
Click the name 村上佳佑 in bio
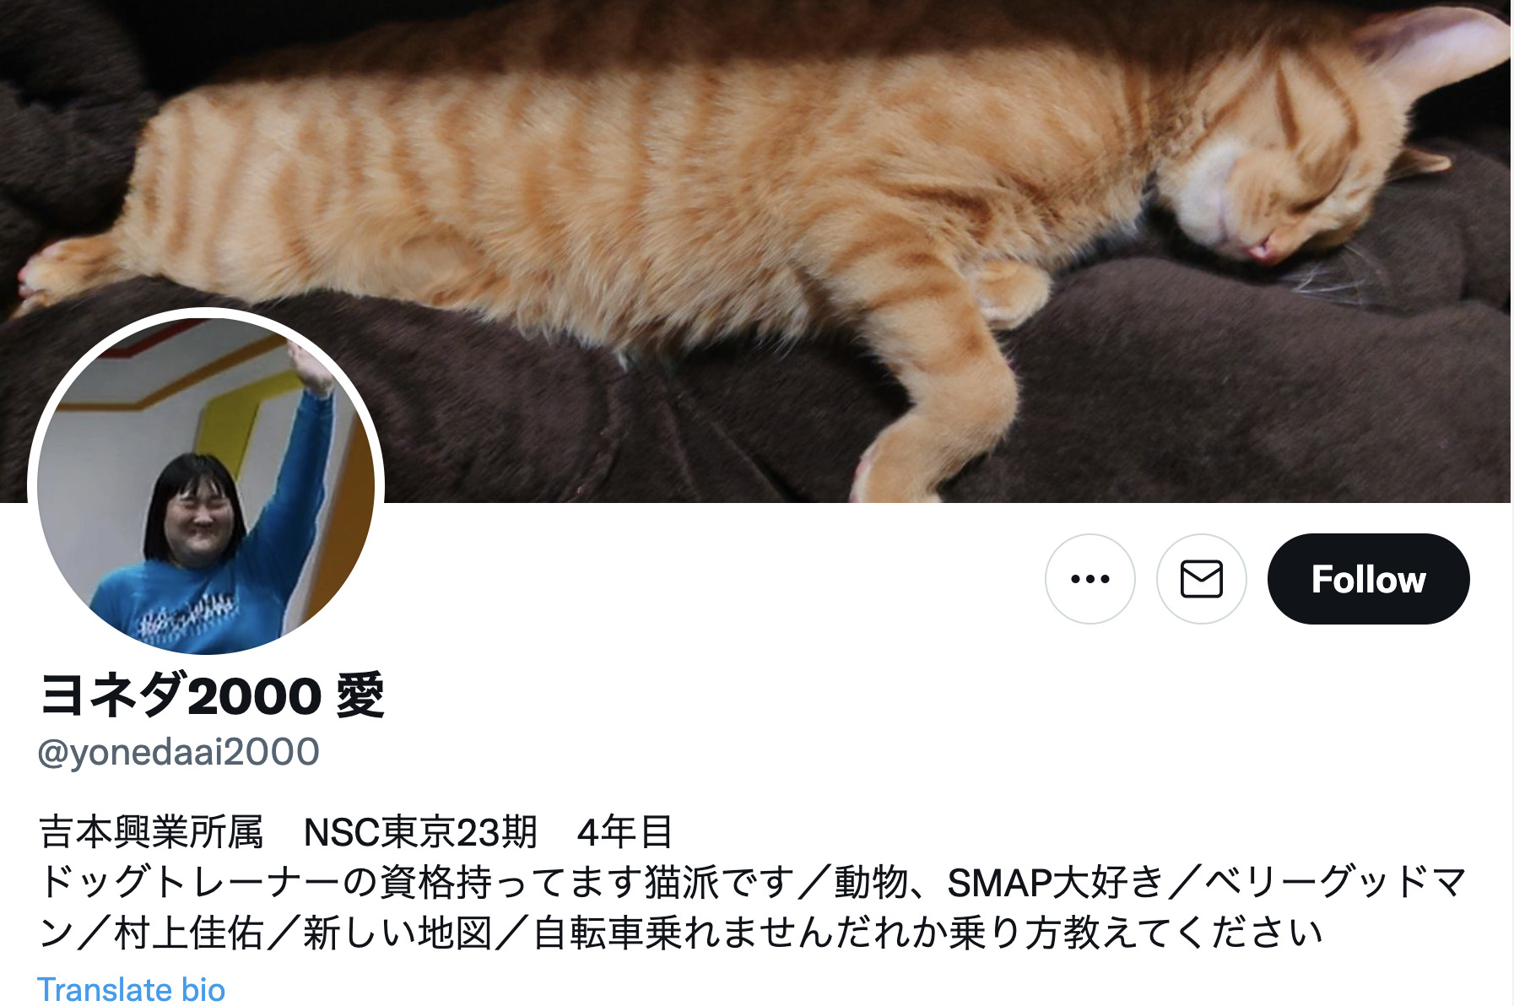pos(189,933)
